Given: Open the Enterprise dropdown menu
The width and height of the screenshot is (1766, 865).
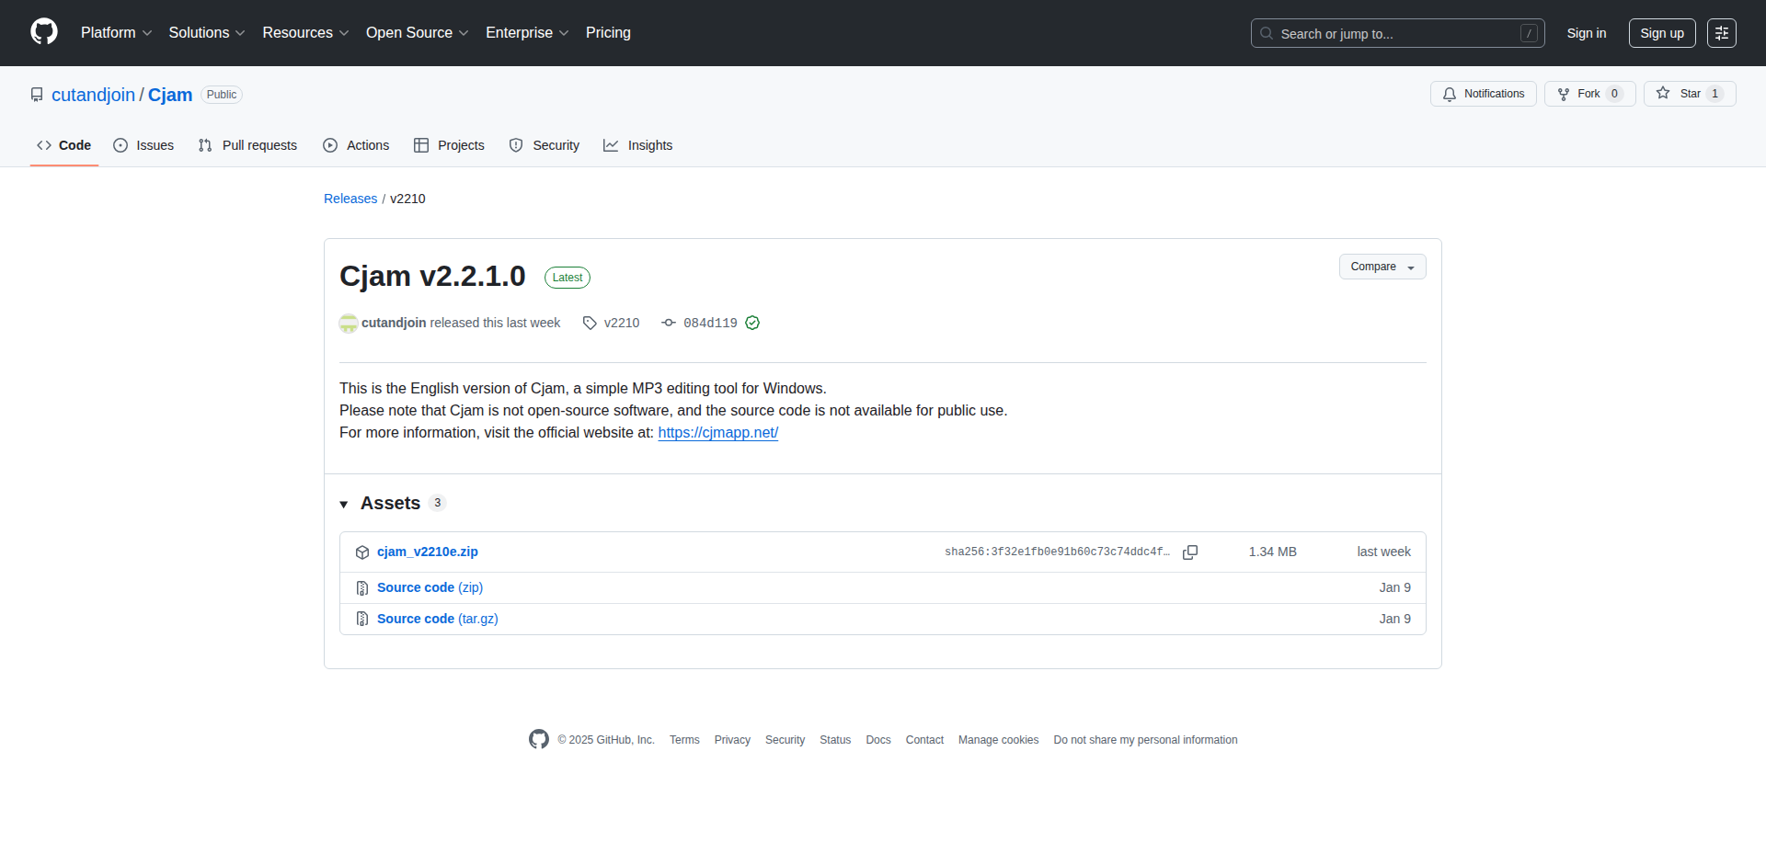Looking at the screenshot, I should (527, 33).
